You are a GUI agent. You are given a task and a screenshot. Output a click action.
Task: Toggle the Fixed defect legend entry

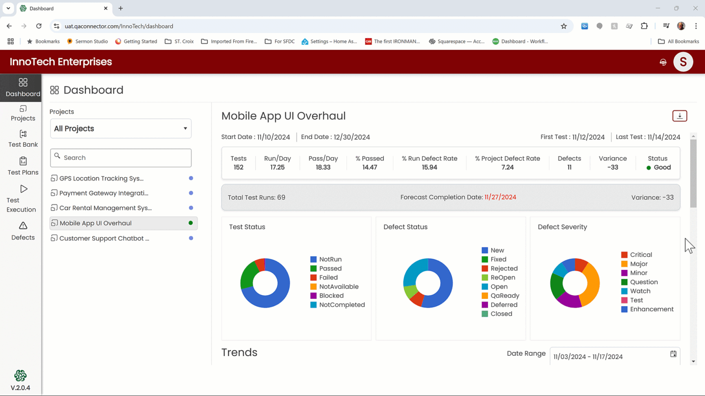(494, 259)
